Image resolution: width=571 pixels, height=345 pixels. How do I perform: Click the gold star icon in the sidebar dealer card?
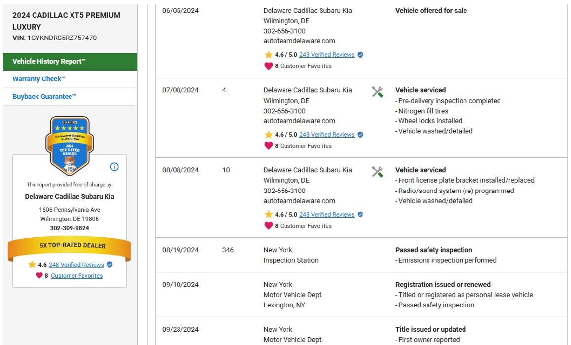(x=32, y=265)
